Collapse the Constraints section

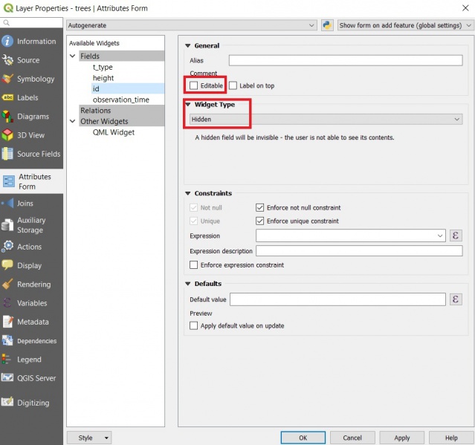(188, 193)
